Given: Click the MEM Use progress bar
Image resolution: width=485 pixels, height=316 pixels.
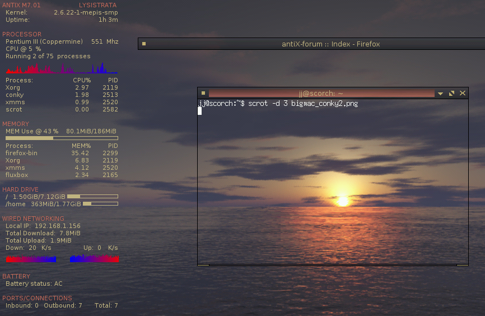Looking at the screenshot, I should [62, 138].
